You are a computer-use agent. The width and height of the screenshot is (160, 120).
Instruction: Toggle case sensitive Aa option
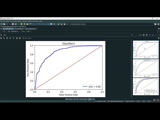(153, 35)
